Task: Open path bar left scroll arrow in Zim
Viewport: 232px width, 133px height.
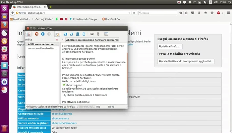Action: coord(63,40)
